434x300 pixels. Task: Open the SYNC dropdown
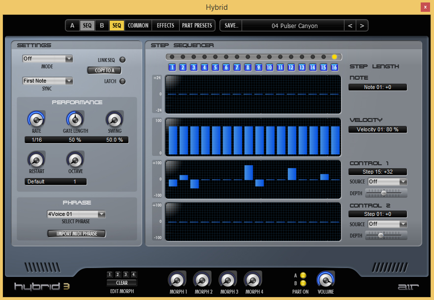tap(47, 80)
